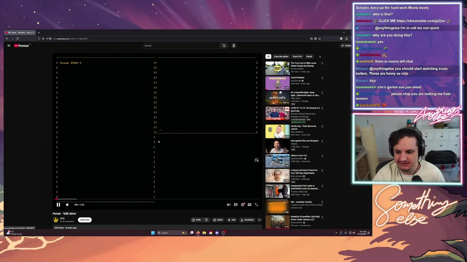Open the Create button

pyautogui.click(x=346, y=45)
